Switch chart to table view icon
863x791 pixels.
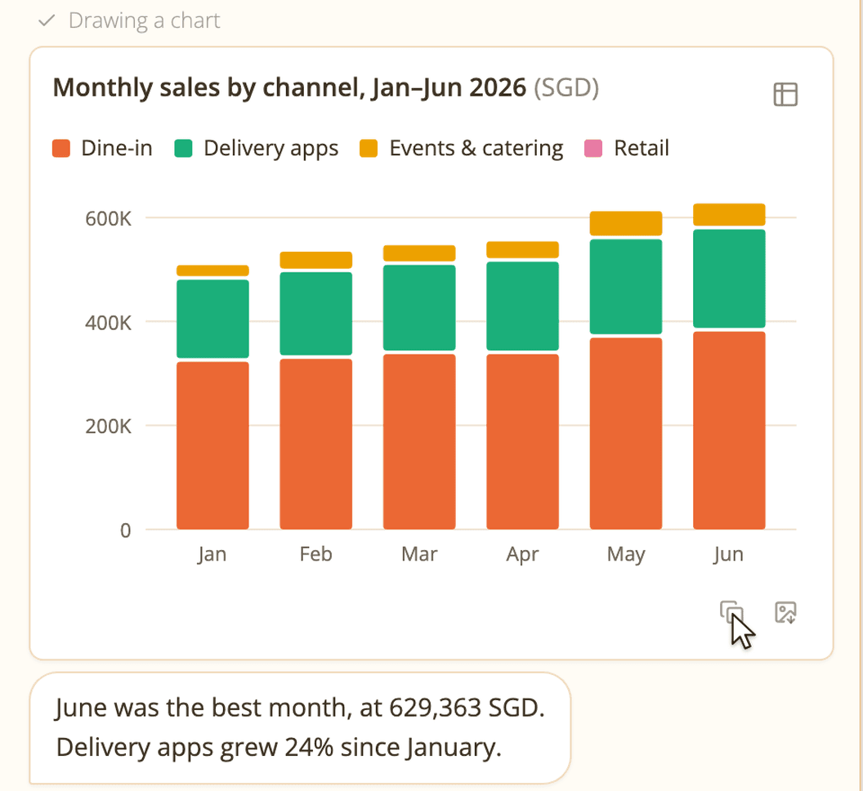coord(785,94)
